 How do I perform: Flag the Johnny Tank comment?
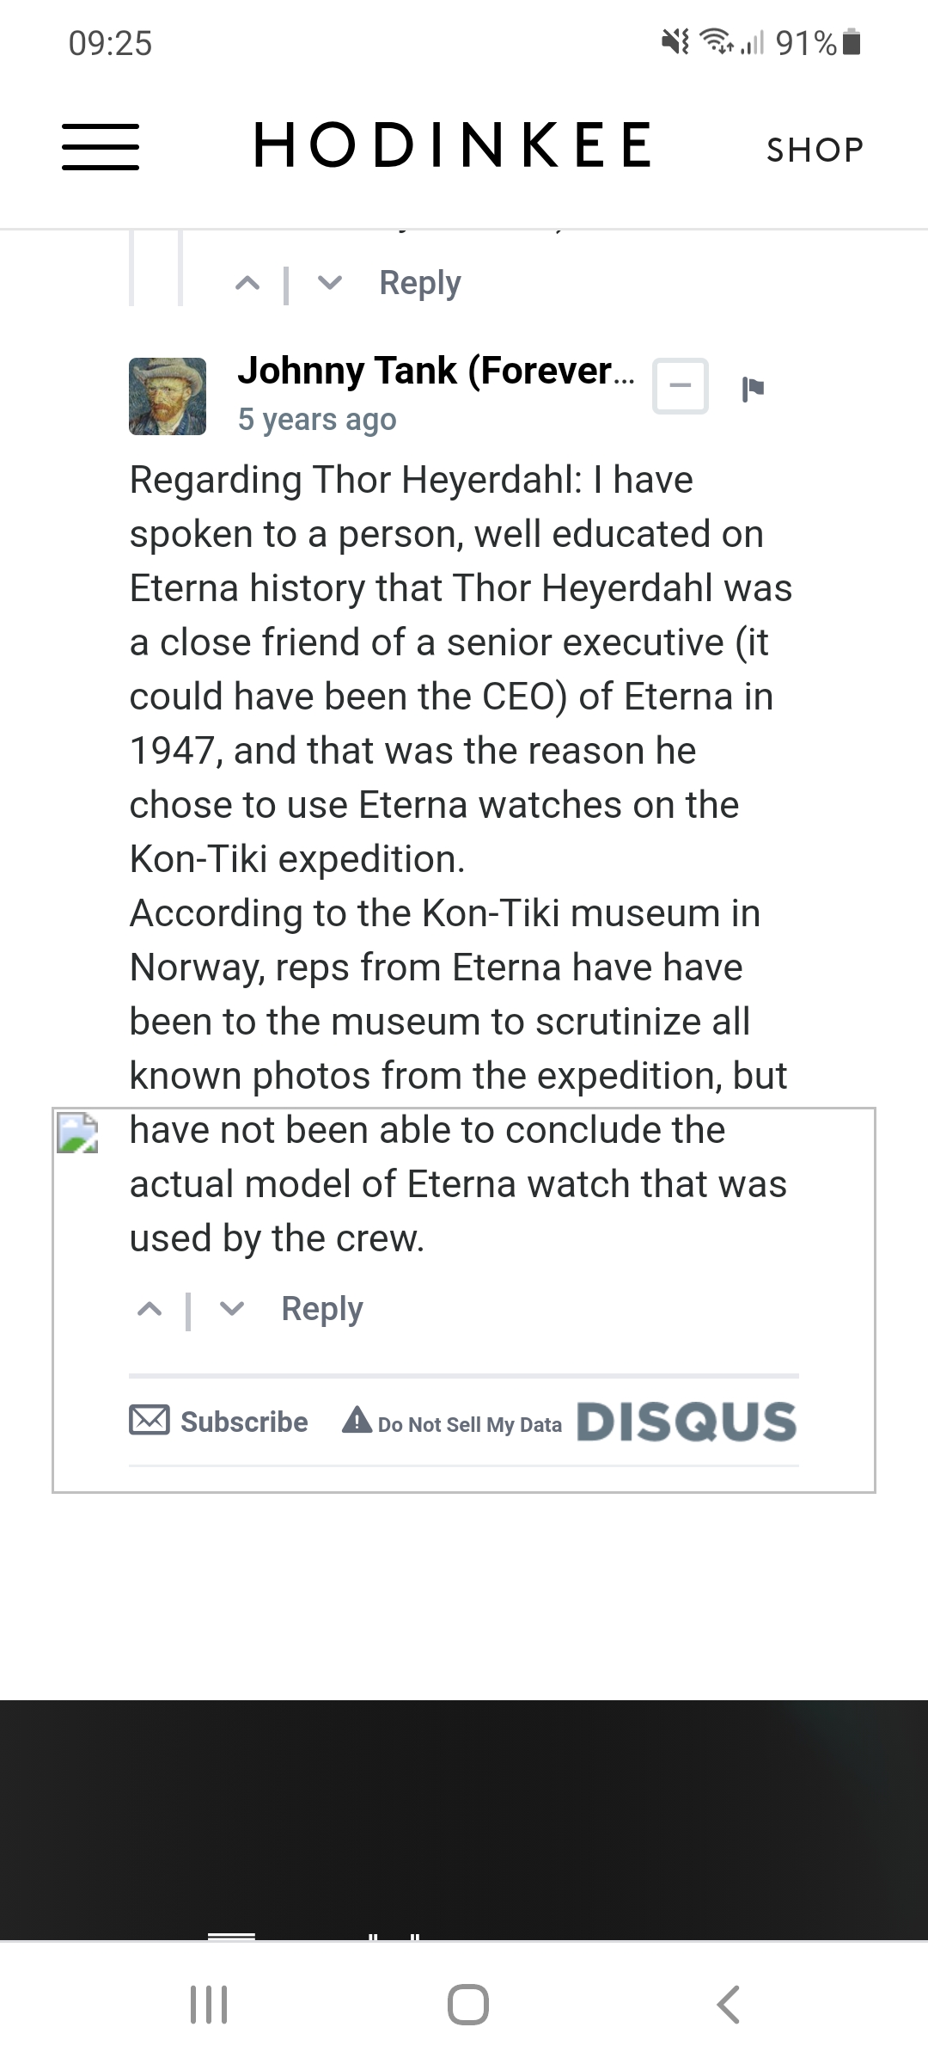[753, 389]
